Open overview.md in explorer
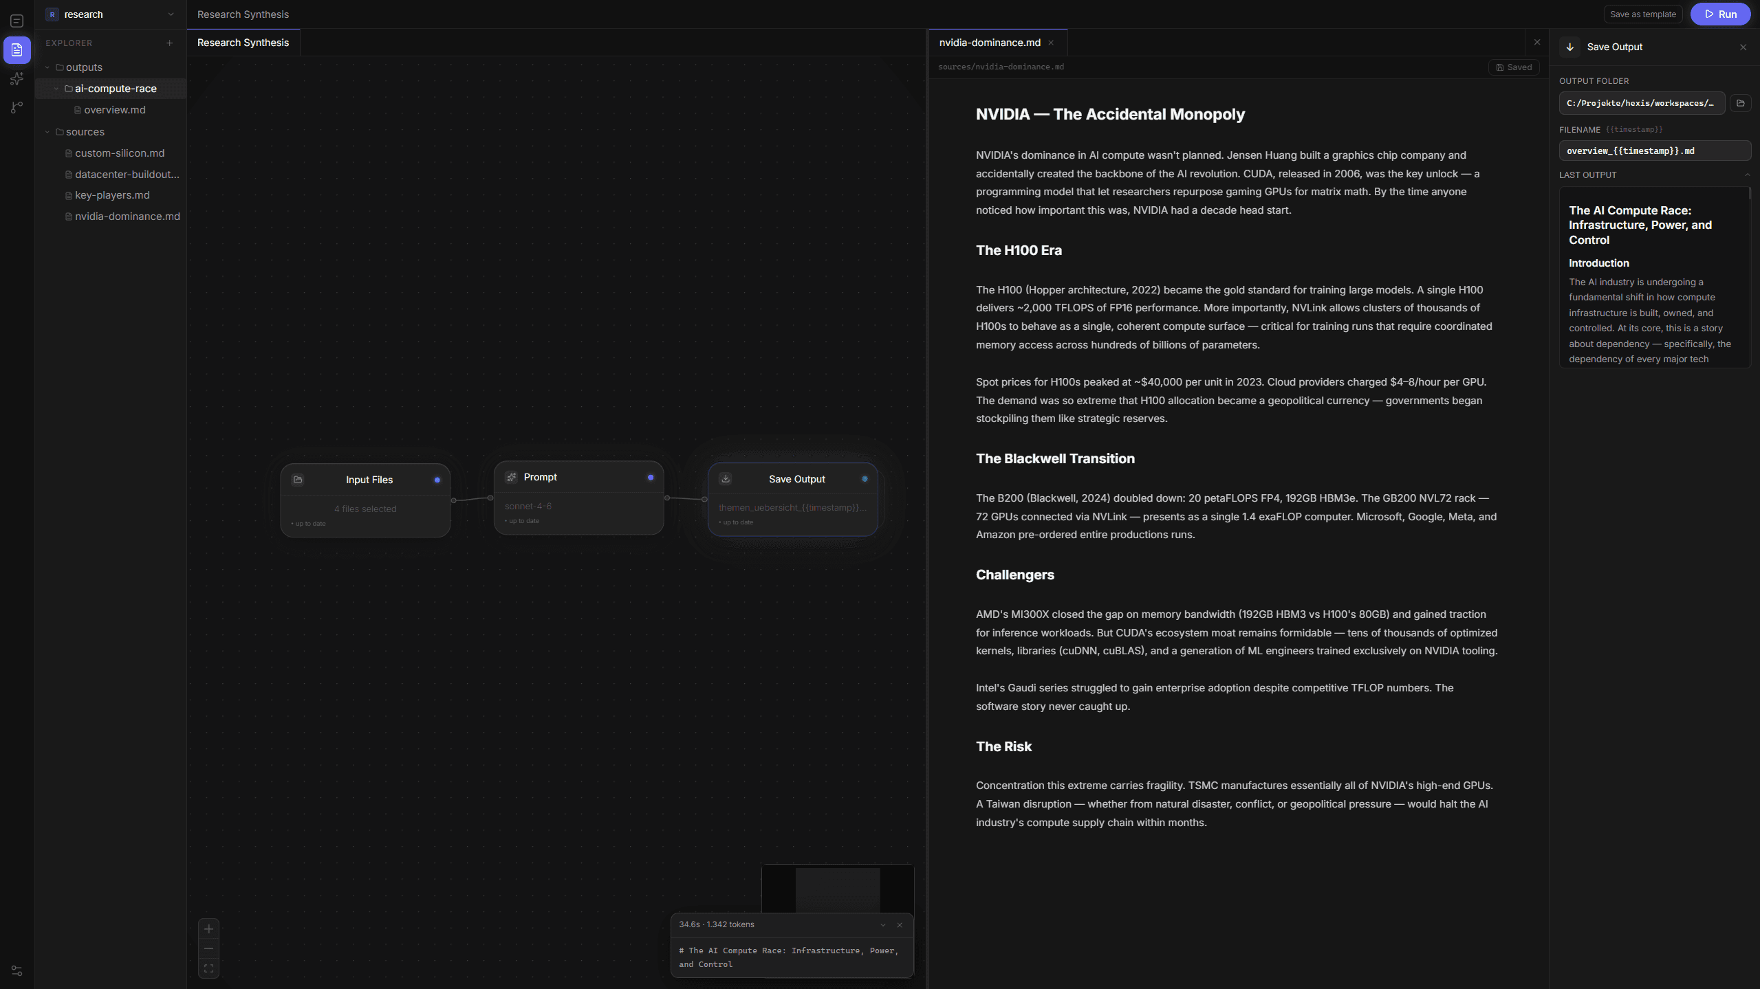Screen dimensions: 1760x989 pyautogui.click(x=111, y=110)
